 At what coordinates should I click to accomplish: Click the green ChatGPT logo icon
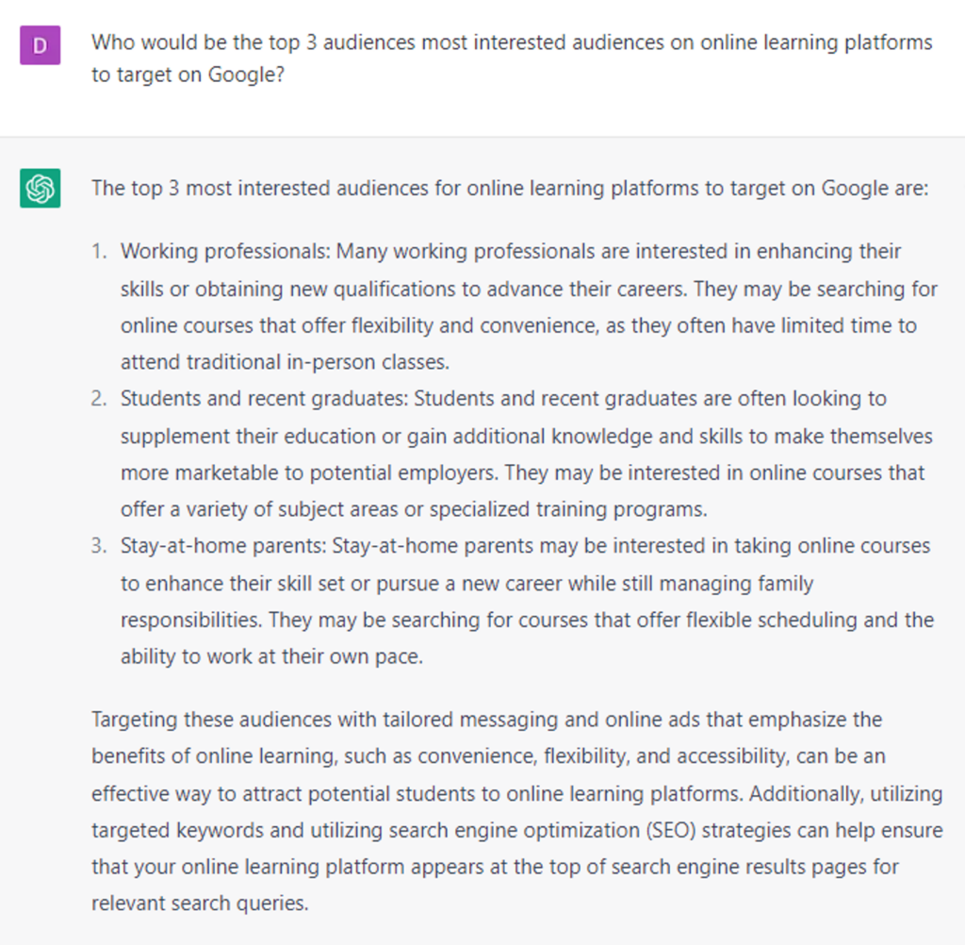40,188
